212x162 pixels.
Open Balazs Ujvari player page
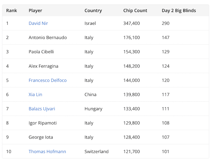[x=42, y=109]
